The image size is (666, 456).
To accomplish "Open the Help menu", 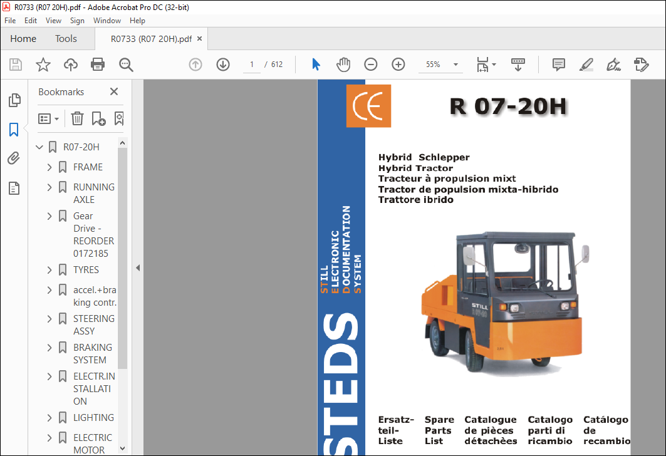I will pos(137,21).
